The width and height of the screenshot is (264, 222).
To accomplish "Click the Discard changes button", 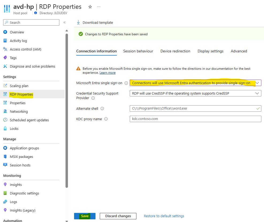I will (118, 216).
